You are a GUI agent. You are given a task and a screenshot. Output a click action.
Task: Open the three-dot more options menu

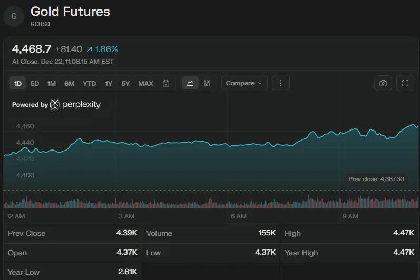tap(281, 83)
